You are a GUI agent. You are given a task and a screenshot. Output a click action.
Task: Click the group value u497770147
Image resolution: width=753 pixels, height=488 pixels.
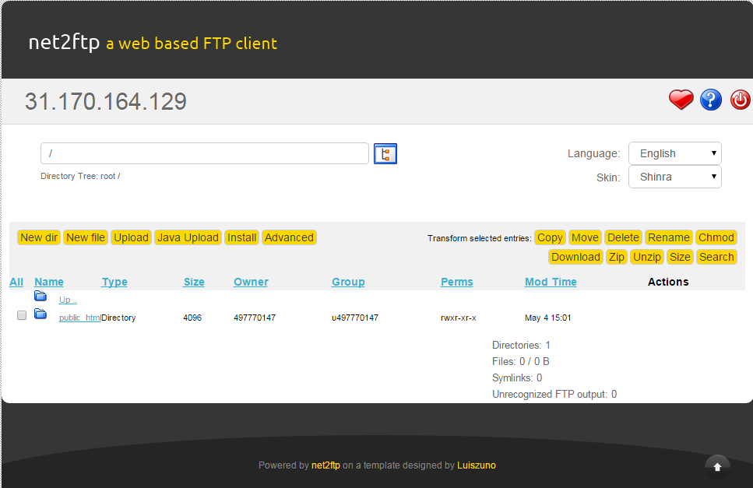pos(355,318)
